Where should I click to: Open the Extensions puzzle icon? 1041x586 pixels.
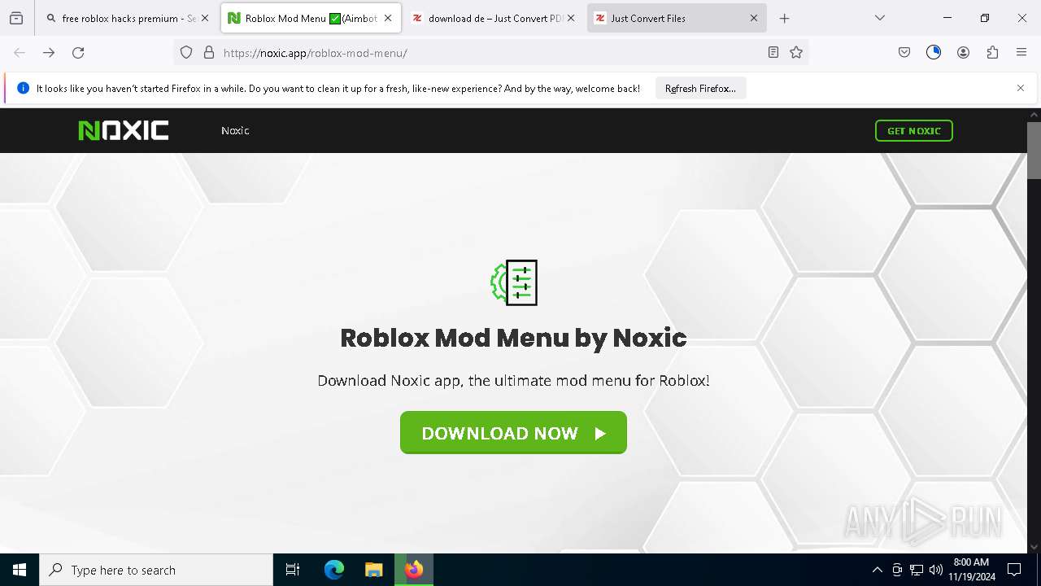(992, 52)
